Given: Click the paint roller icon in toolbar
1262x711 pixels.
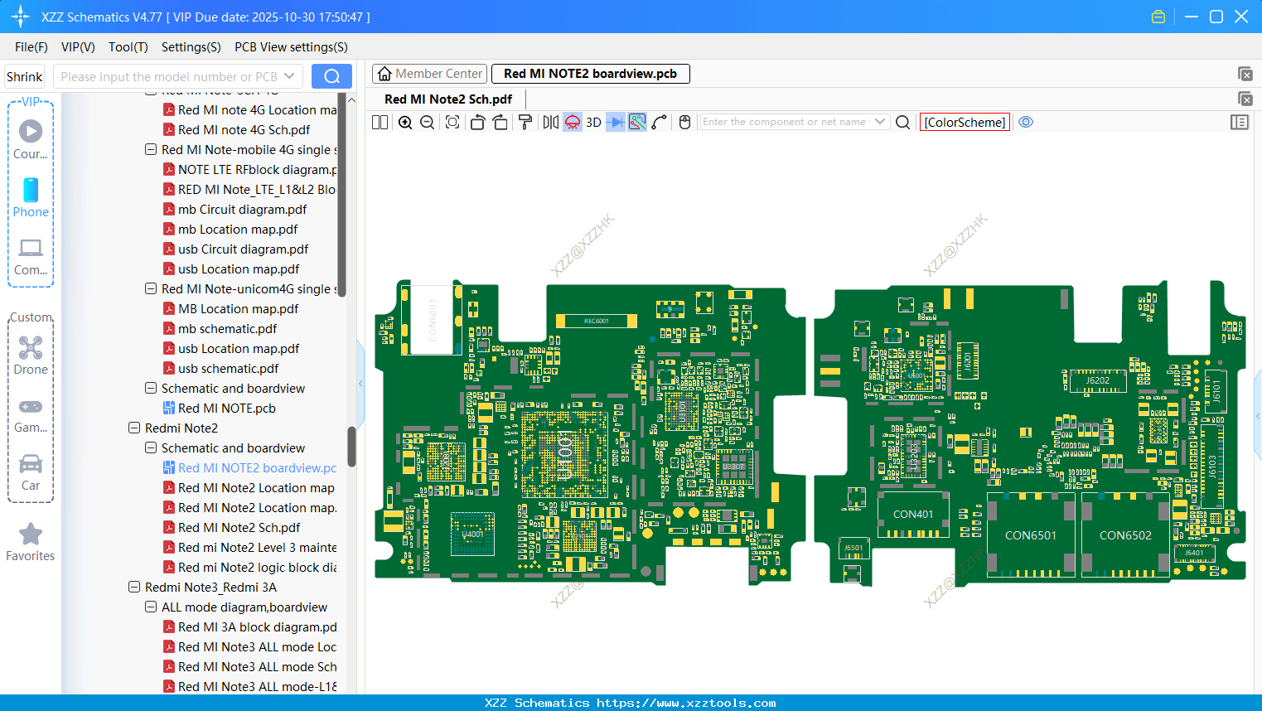Looking at the screenshot, I should click(x=525, y=123).
